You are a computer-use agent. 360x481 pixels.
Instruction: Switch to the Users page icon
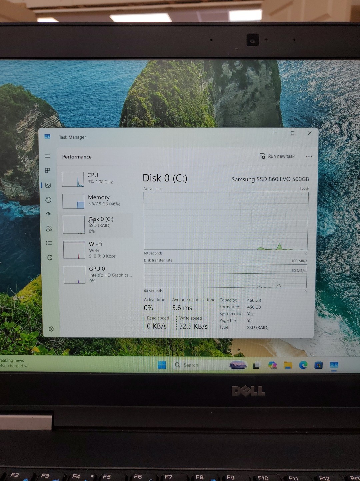(49, 228)
